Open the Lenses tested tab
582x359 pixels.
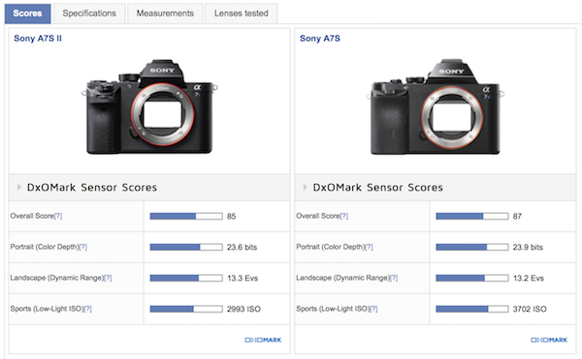[242, 14]
